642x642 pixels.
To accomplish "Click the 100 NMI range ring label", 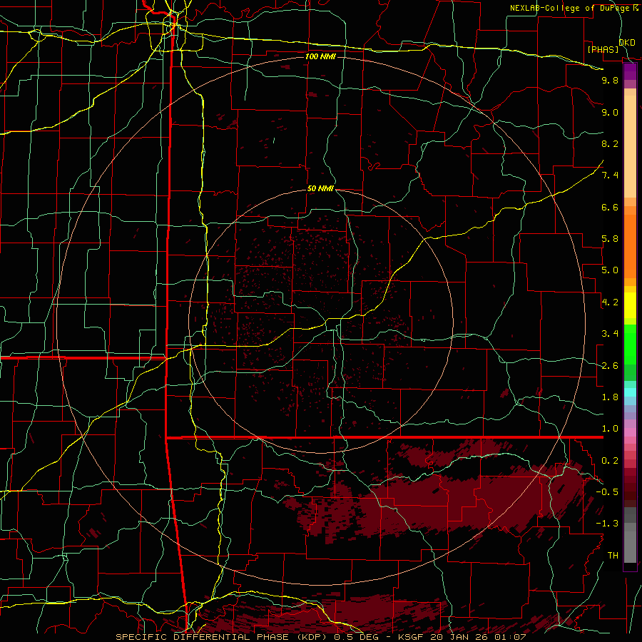I will click(x=320, y=56).
